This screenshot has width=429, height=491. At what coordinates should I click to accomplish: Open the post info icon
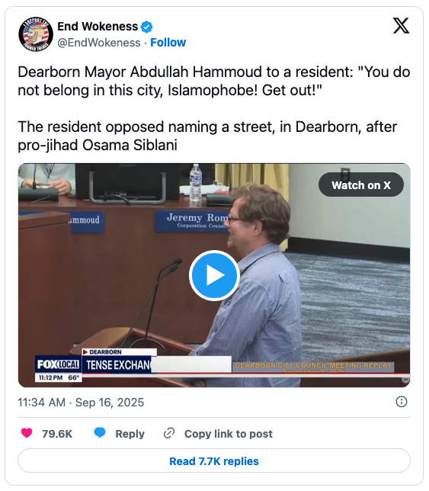402,402
